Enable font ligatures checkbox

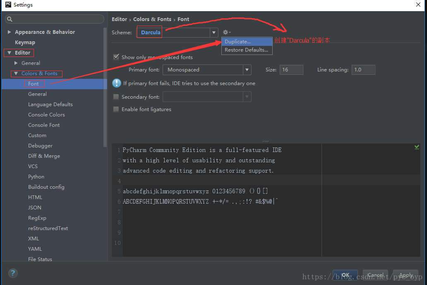click(x=116, y=109)
